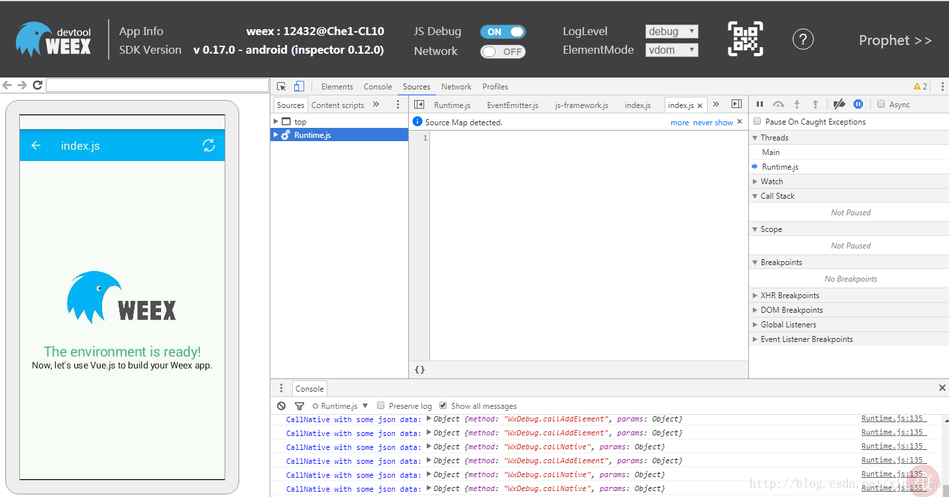Image resolution: width=949 pixels, height=497 pixels.
Task: Dismiss the Source Map detected banner
Action: 740,122
